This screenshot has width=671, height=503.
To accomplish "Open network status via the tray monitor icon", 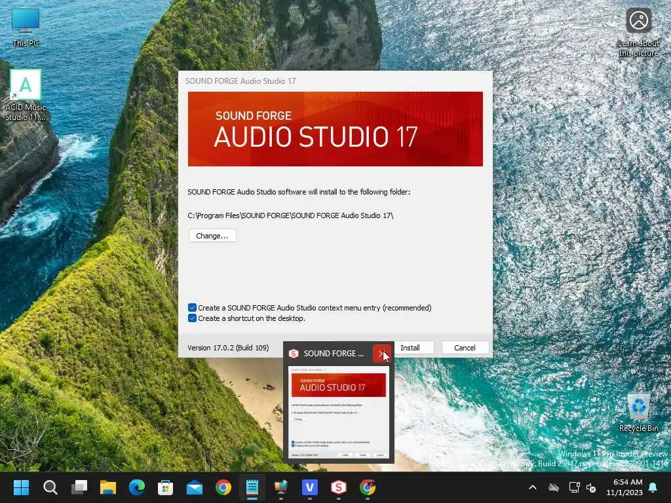I will tap(574, 487).
